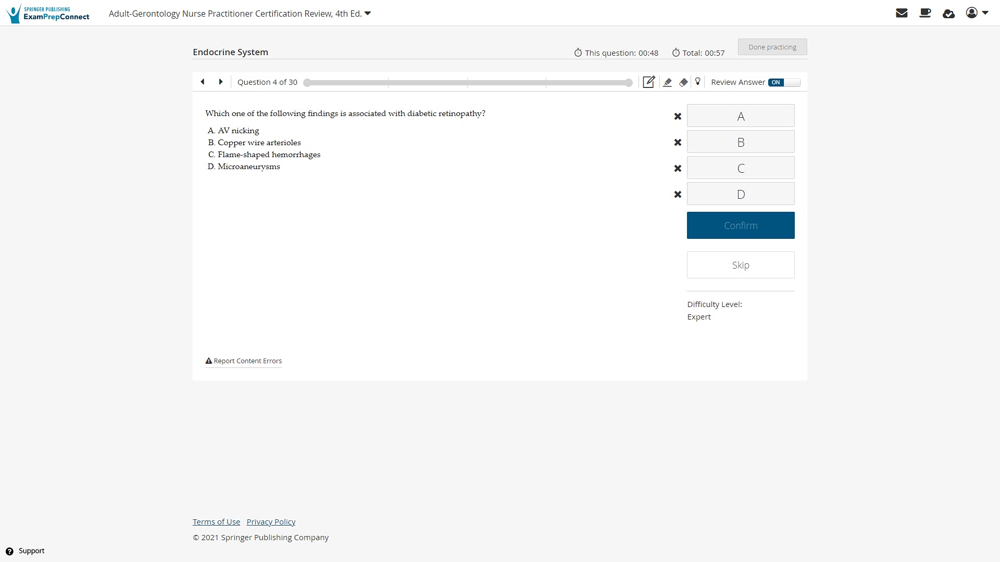
Task: Select the eraser tool
Action: (x=683, y=82)
